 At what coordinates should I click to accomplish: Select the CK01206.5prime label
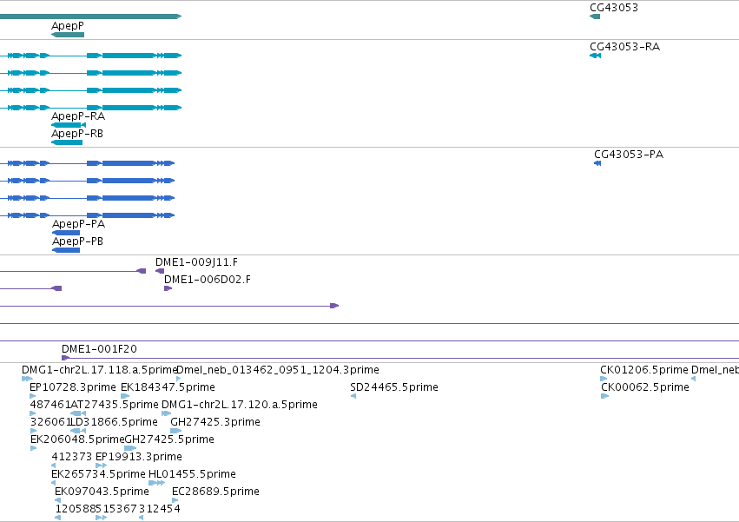(643, 370)
